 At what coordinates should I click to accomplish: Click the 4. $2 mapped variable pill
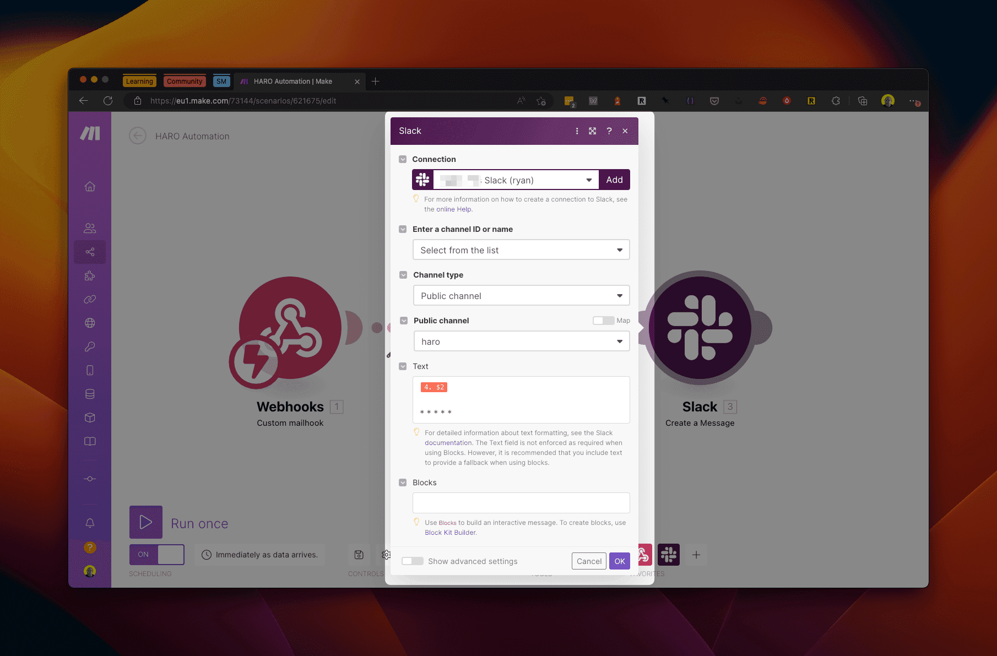434,387
